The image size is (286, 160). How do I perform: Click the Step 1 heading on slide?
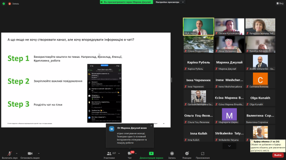[x=18, y=58]
